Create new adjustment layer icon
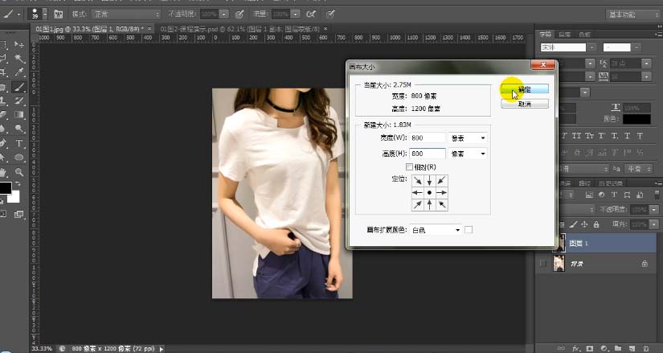The height and width of the screenshot is (353, 663). [604, 349]
